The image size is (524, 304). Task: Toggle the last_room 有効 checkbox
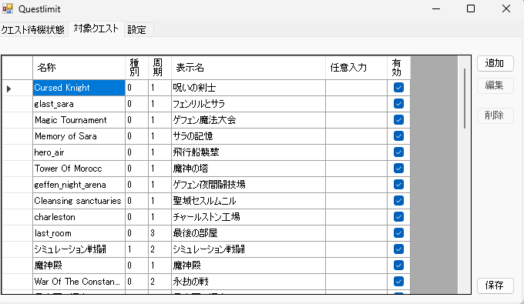[398, 233]
